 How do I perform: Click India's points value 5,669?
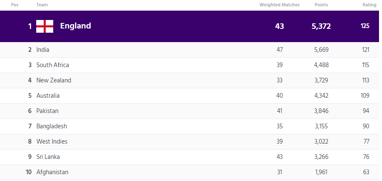click(x=321, y=50)
